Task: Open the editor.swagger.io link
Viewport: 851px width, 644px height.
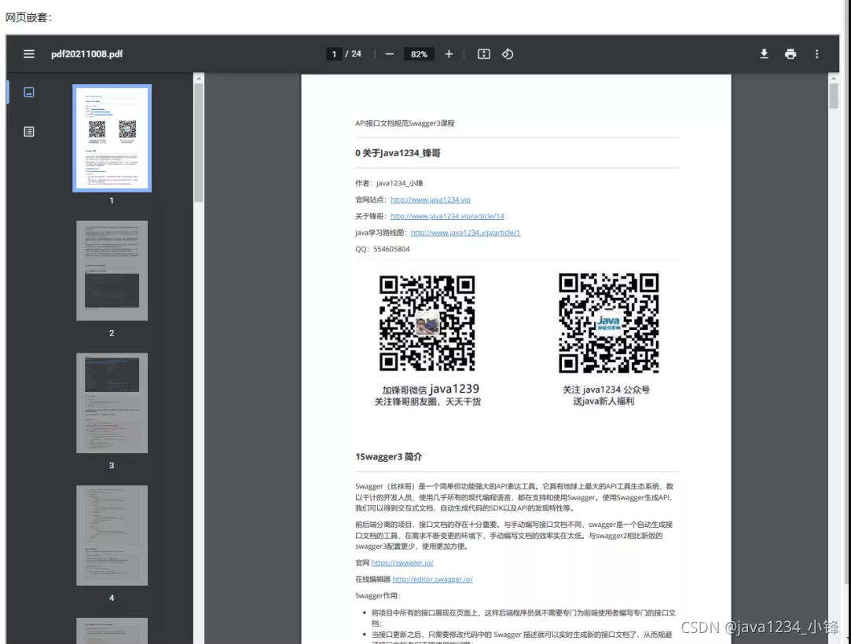Action: tap(432, 579)
